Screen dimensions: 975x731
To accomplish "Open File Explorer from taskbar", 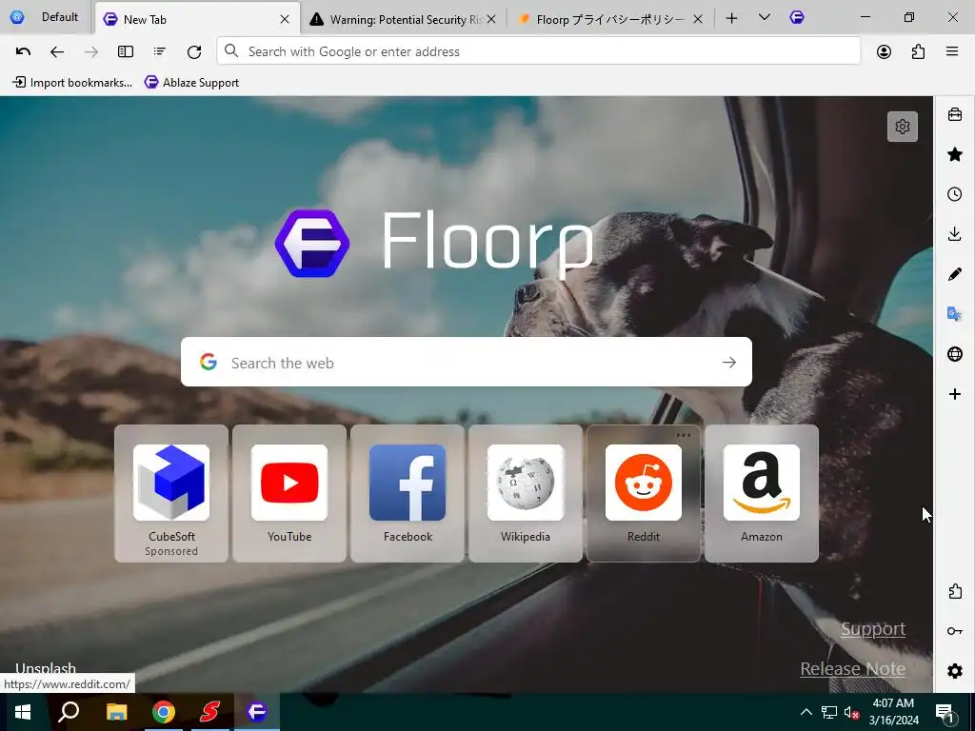I will click(x=116, y=712).
